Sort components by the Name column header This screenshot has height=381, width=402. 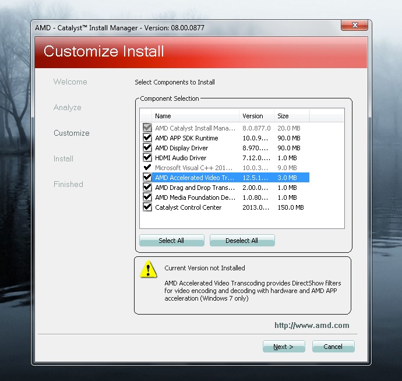195,116
